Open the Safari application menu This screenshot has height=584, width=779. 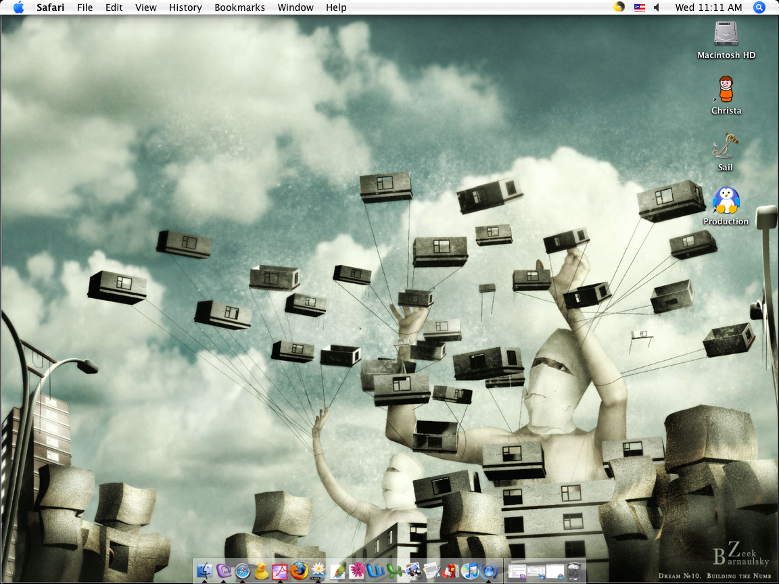50,7
